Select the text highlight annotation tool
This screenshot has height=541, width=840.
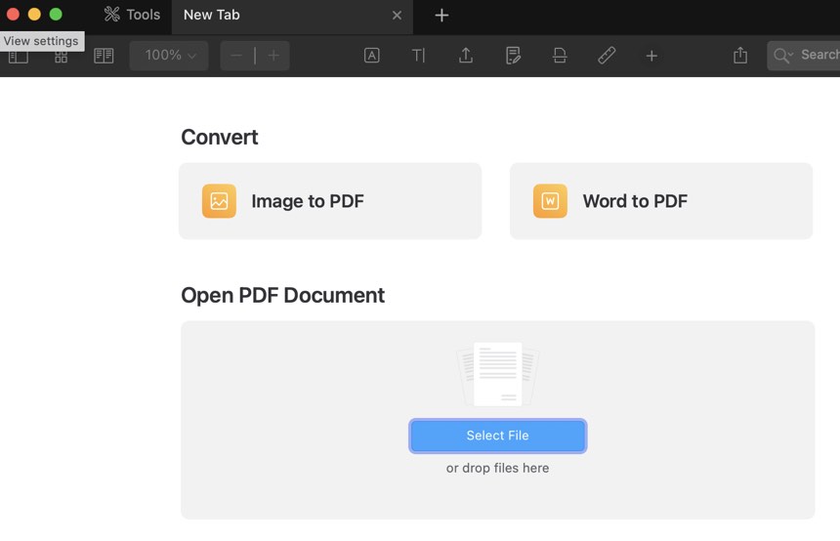(x=371, y=55)
